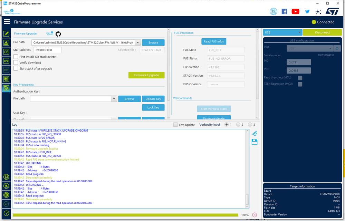
Task: Toggle Read Unprotect (MCU) checkbox
Action: tap(300, 78)
